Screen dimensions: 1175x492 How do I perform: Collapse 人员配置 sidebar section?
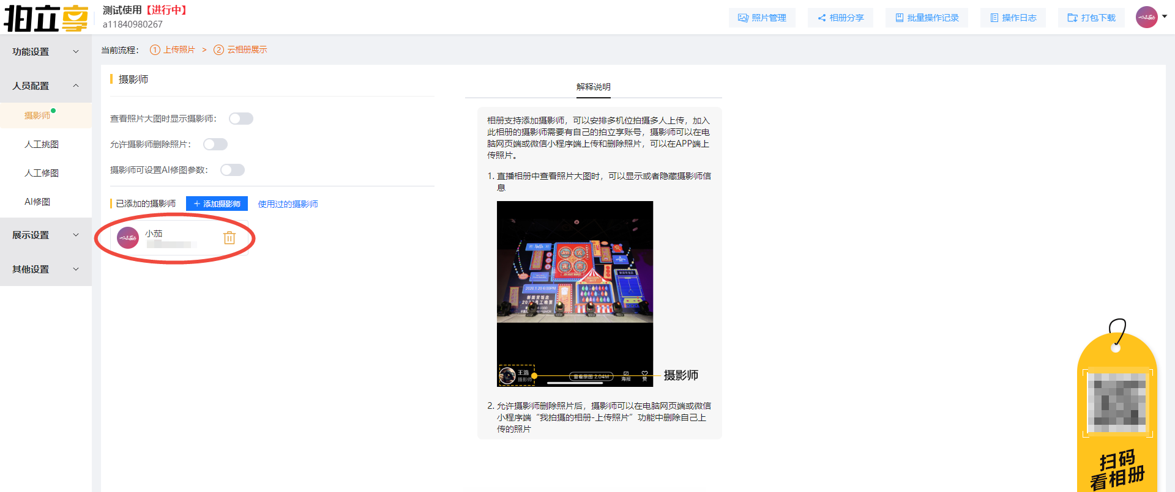(46, 86)
